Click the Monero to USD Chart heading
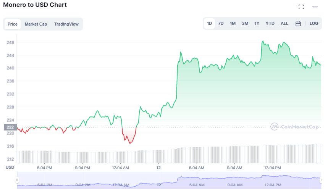 [35, 5]
